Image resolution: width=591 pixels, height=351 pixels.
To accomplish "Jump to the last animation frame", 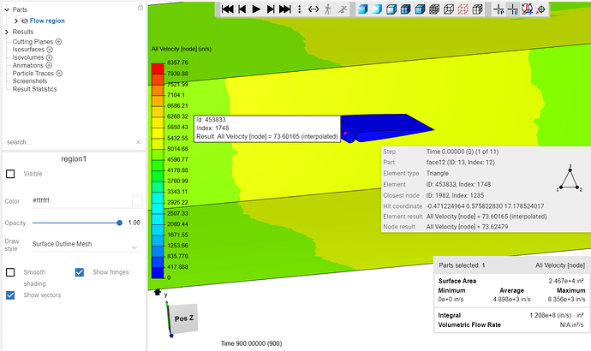I will [285, 9].
